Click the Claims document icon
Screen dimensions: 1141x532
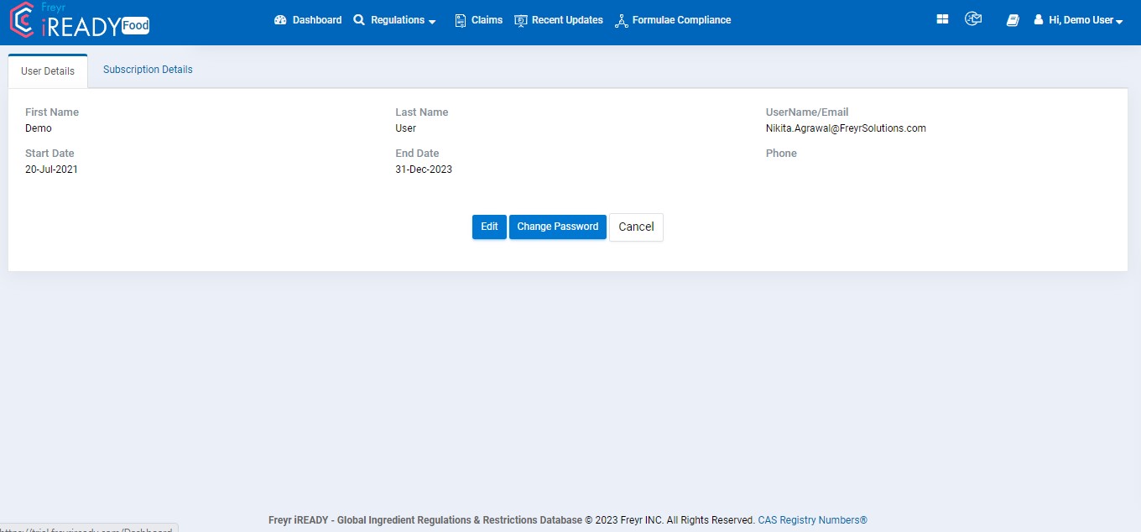[460, 21]
